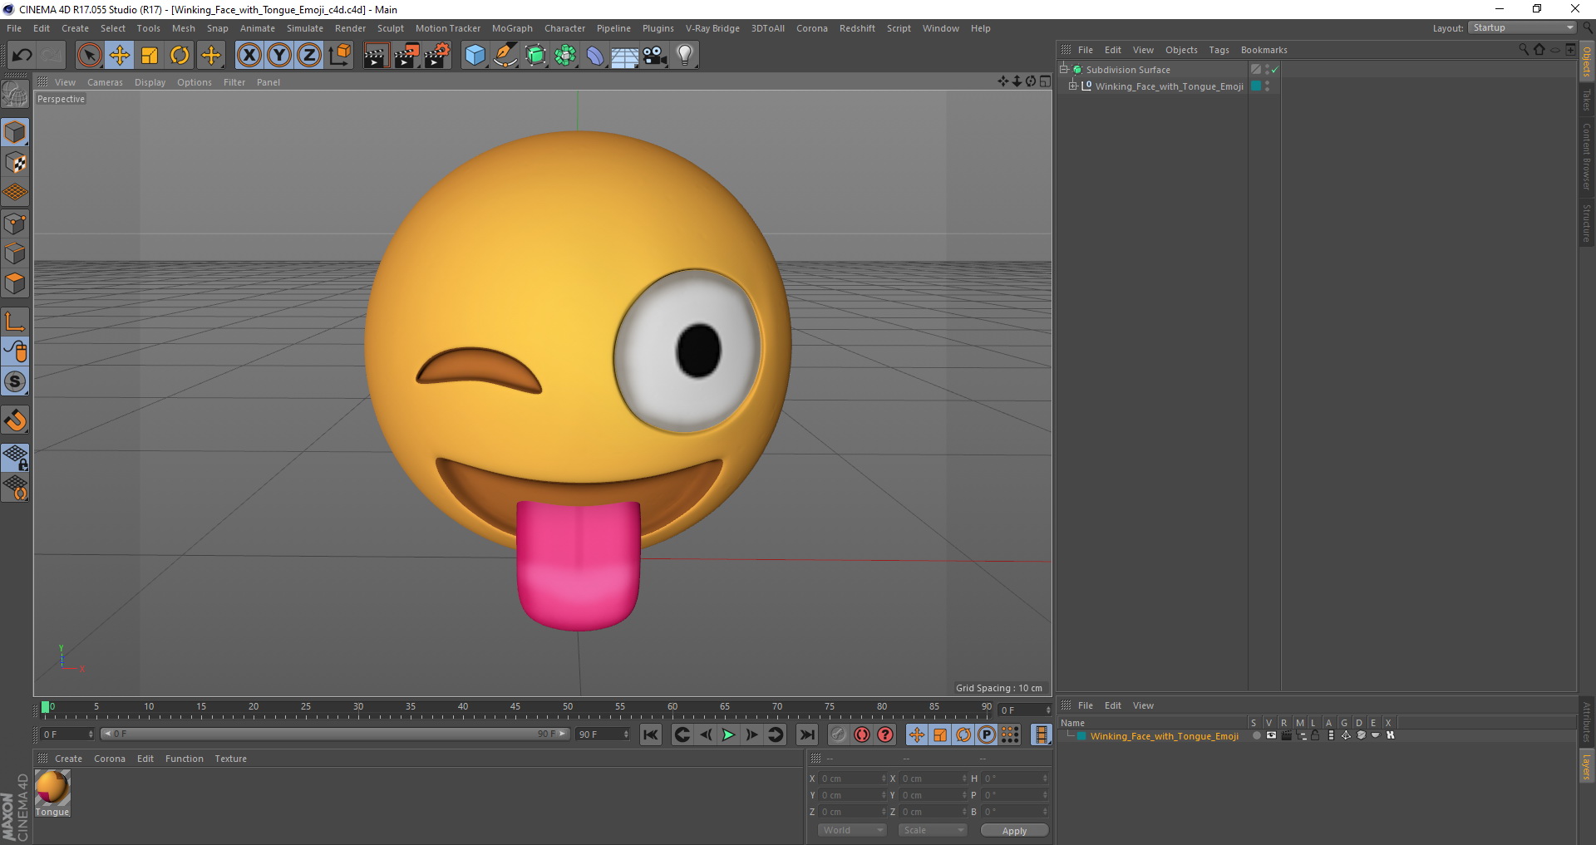Select the Rotate tool
Image resolution: width=1596 pixels, height=845 pixels.
180,55
